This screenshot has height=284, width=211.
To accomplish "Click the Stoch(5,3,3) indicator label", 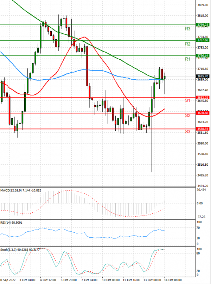I will tap(20, 250).
